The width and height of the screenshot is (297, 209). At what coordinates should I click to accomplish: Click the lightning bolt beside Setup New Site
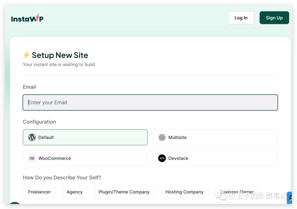(26, 55)
